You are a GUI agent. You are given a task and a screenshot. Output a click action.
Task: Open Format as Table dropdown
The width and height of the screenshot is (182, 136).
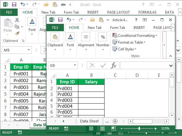(129, 42)
